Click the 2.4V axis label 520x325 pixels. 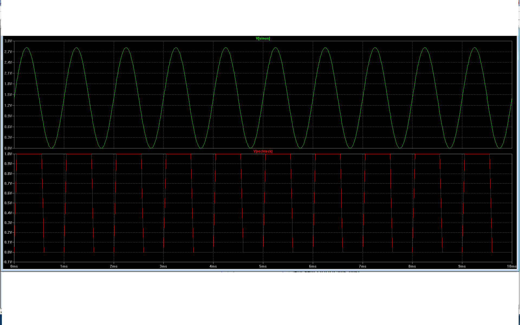(8, 62)
